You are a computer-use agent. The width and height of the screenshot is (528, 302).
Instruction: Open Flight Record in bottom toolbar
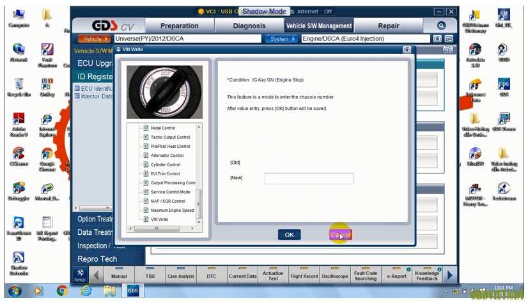[x=304, y=275]
